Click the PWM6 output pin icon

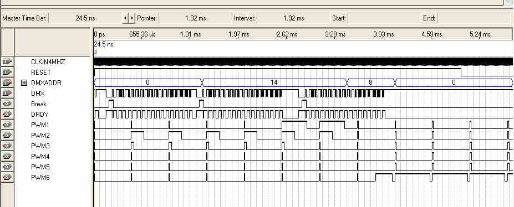point(7,177)
